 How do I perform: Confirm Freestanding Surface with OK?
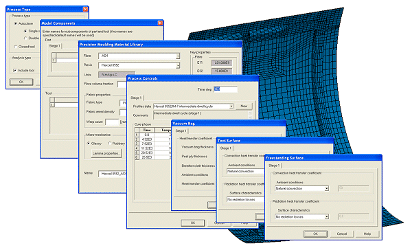(315, 234)
